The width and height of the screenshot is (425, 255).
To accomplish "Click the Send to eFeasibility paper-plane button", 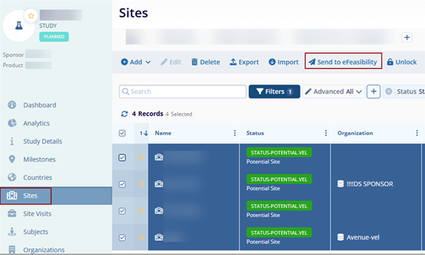I will [x=343, y=62].
